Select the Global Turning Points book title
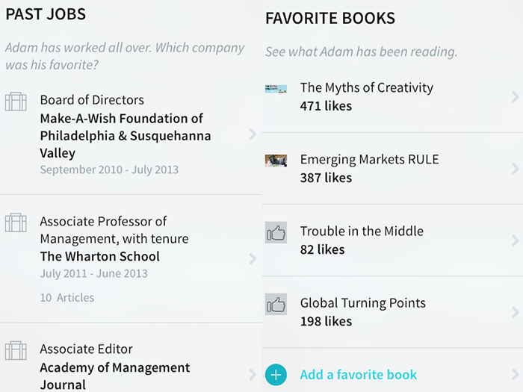Screen dimensions: 523x392 (x=362, y=303)
